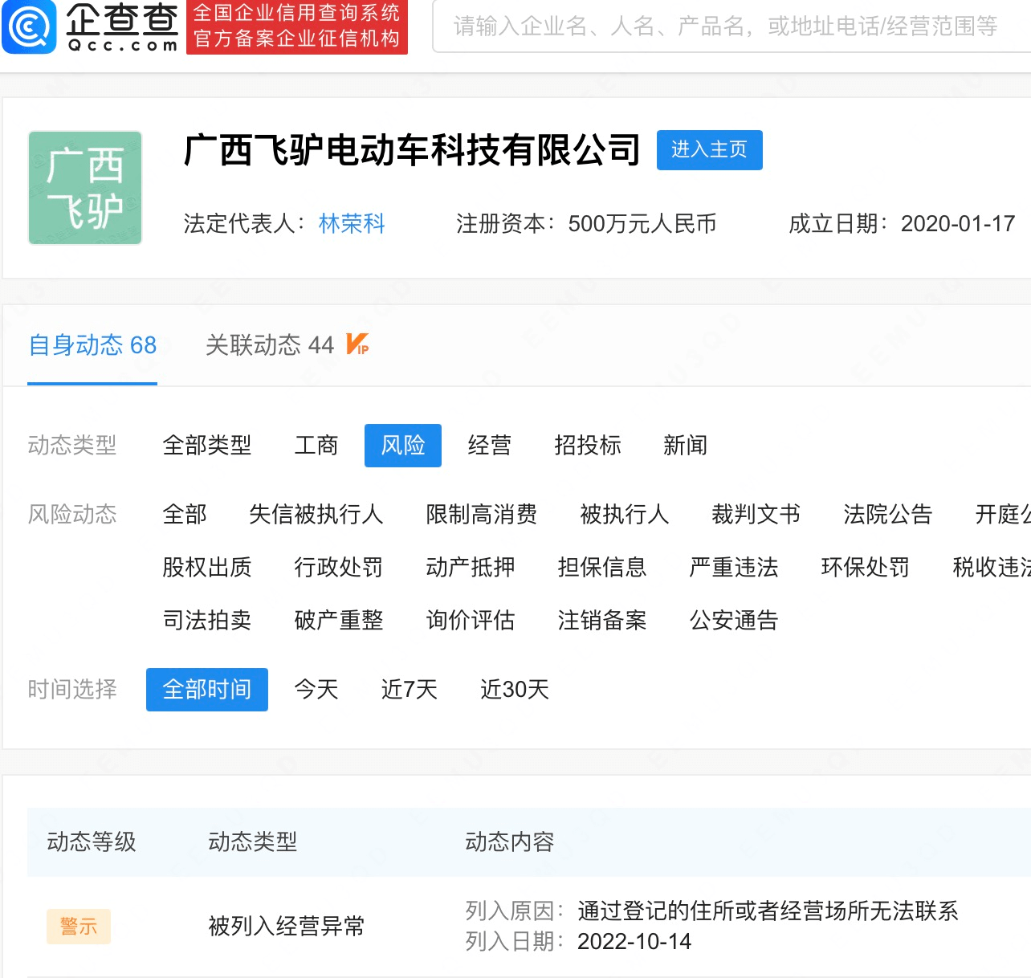Open legal representative 林荣科 link
This screenshot has height=978, width=1031.
(352, 223)
